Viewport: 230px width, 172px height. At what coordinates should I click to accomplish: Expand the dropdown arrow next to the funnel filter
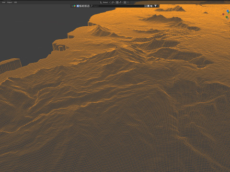click(x=158, y=6)
